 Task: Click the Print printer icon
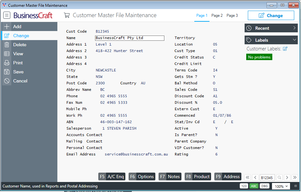coord(7,63)
